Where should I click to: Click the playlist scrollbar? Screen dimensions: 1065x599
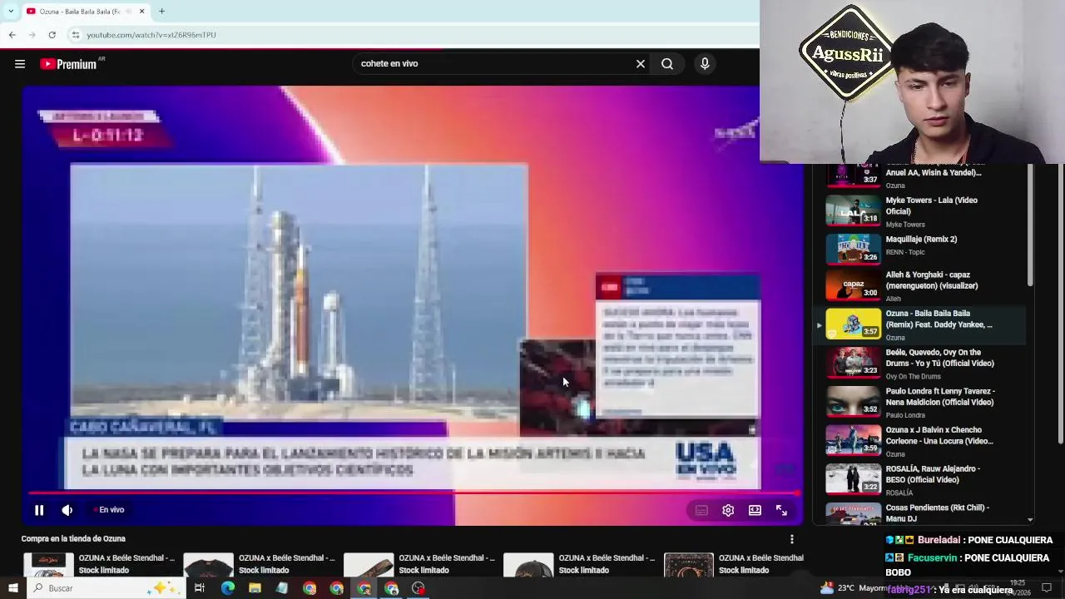(1030, 225)
